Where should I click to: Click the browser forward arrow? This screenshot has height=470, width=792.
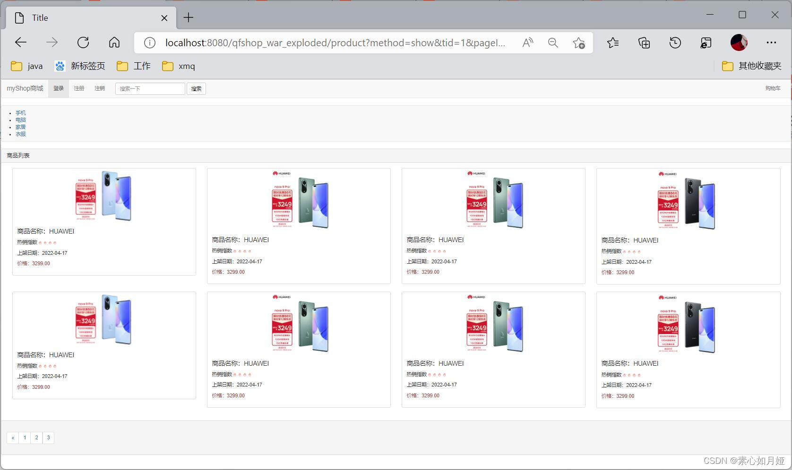tap(52, 42)
